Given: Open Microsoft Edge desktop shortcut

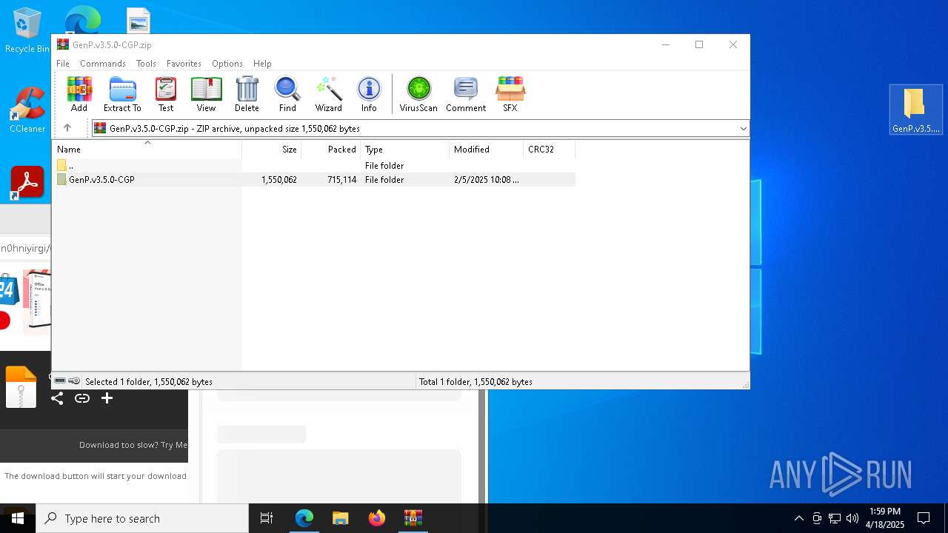Looking at the screenshot, I should tap(82, 21).
